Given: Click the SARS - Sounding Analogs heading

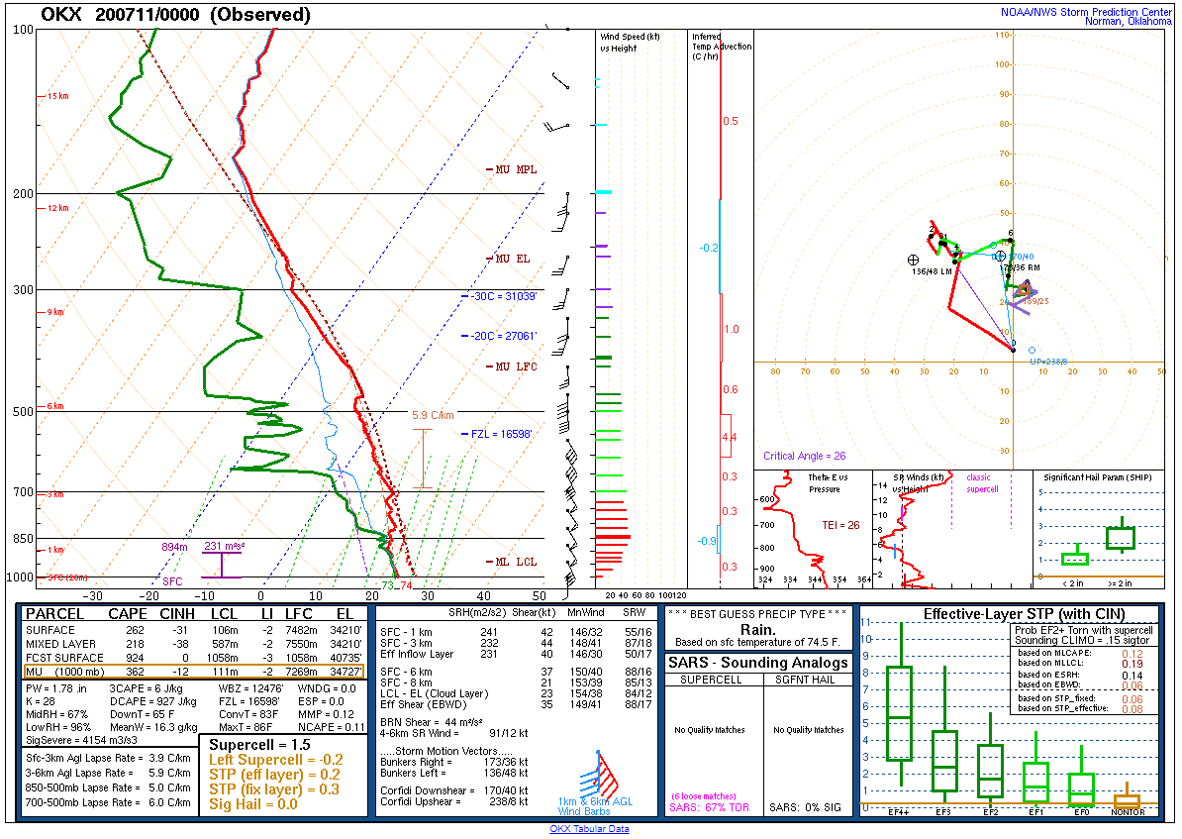Looking at the screenshot, I should 757,663.
